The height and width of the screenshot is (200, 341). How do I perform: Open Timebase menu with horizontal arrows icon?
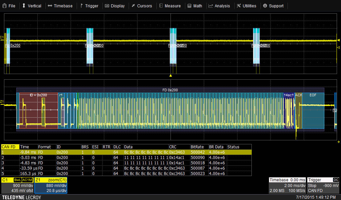[60, 6]
